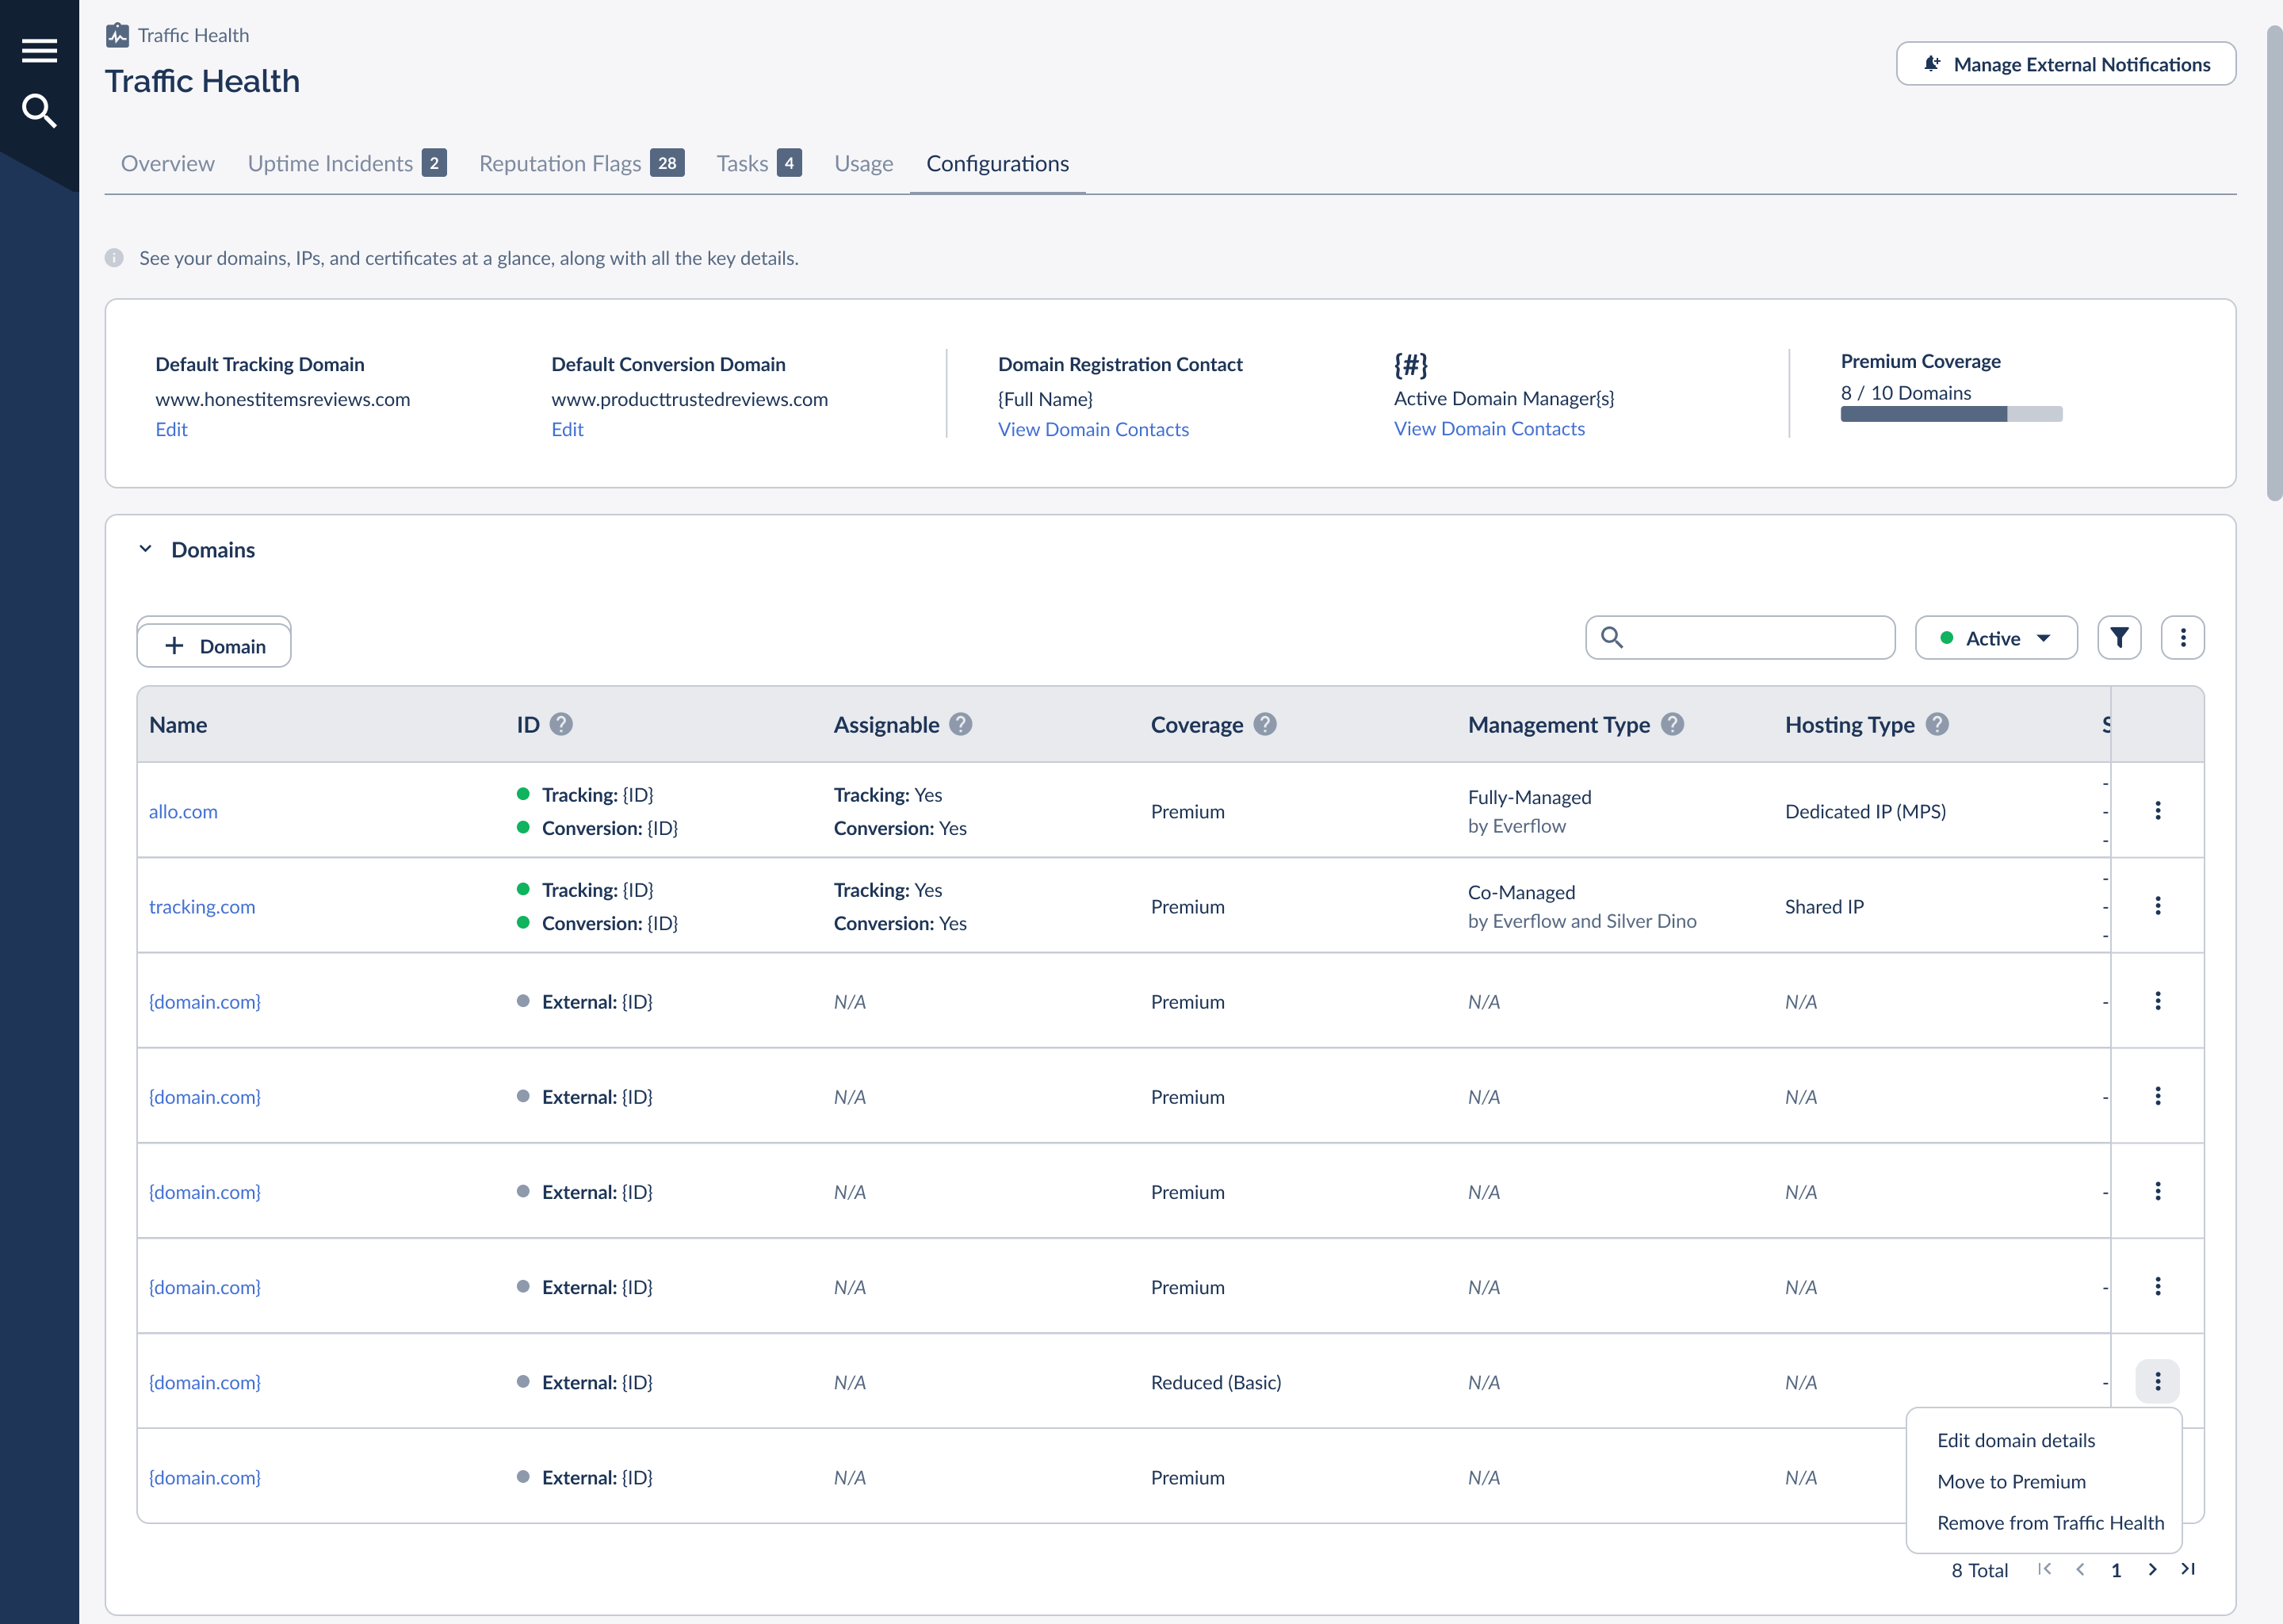Screen dimensions: 2283x1624
Task: Edit the Default Tracking Domain
Action: (x=171, y=429)
